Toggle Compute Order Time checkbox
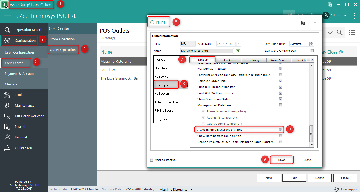 pos(280,81)
